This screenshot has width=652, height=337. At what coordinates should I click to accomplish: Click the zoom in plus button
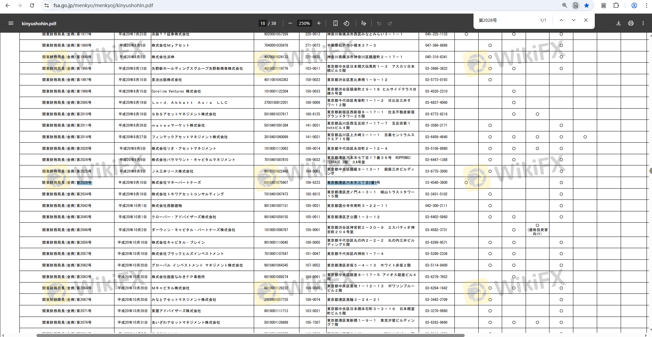(319, 23)
